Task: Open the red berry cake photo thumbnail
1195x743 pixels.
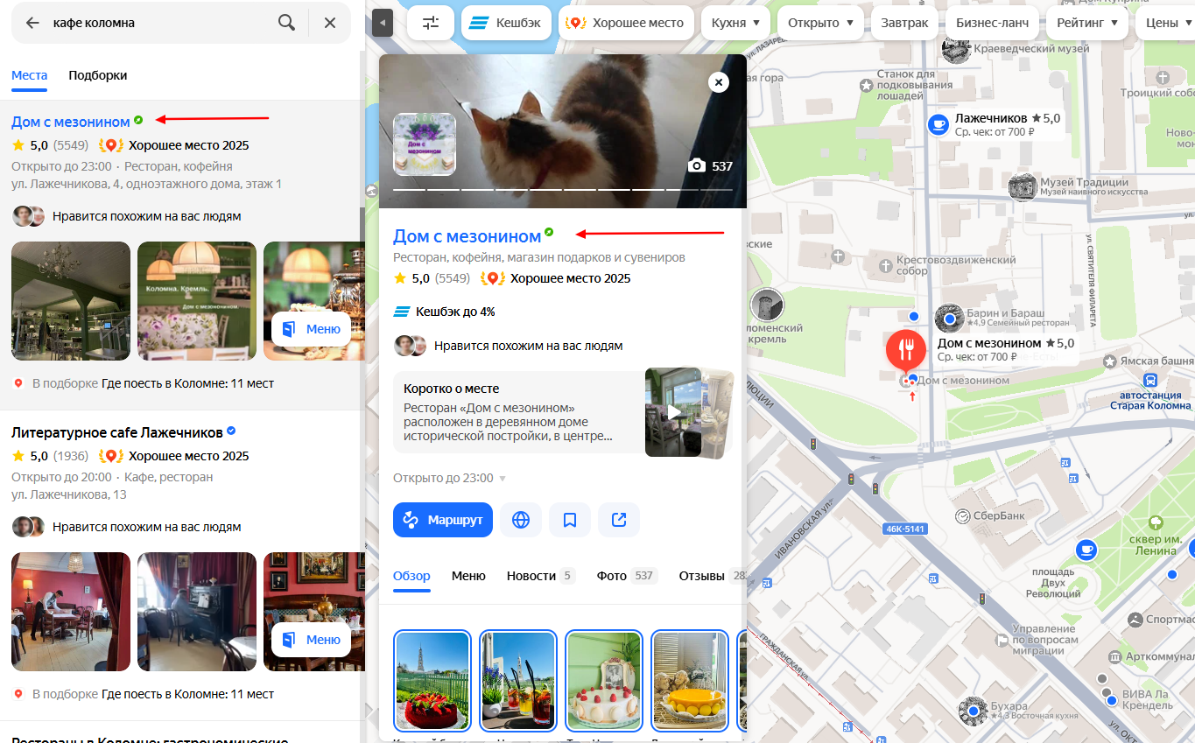Action: tap(432, 681)
